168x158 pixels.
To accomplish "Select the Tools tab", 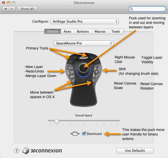I will point(116,32).
